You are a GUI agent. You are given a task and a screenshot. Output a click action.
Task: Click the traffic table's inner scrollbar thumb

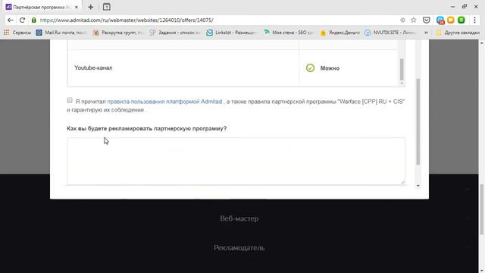(x=402, y=70)
